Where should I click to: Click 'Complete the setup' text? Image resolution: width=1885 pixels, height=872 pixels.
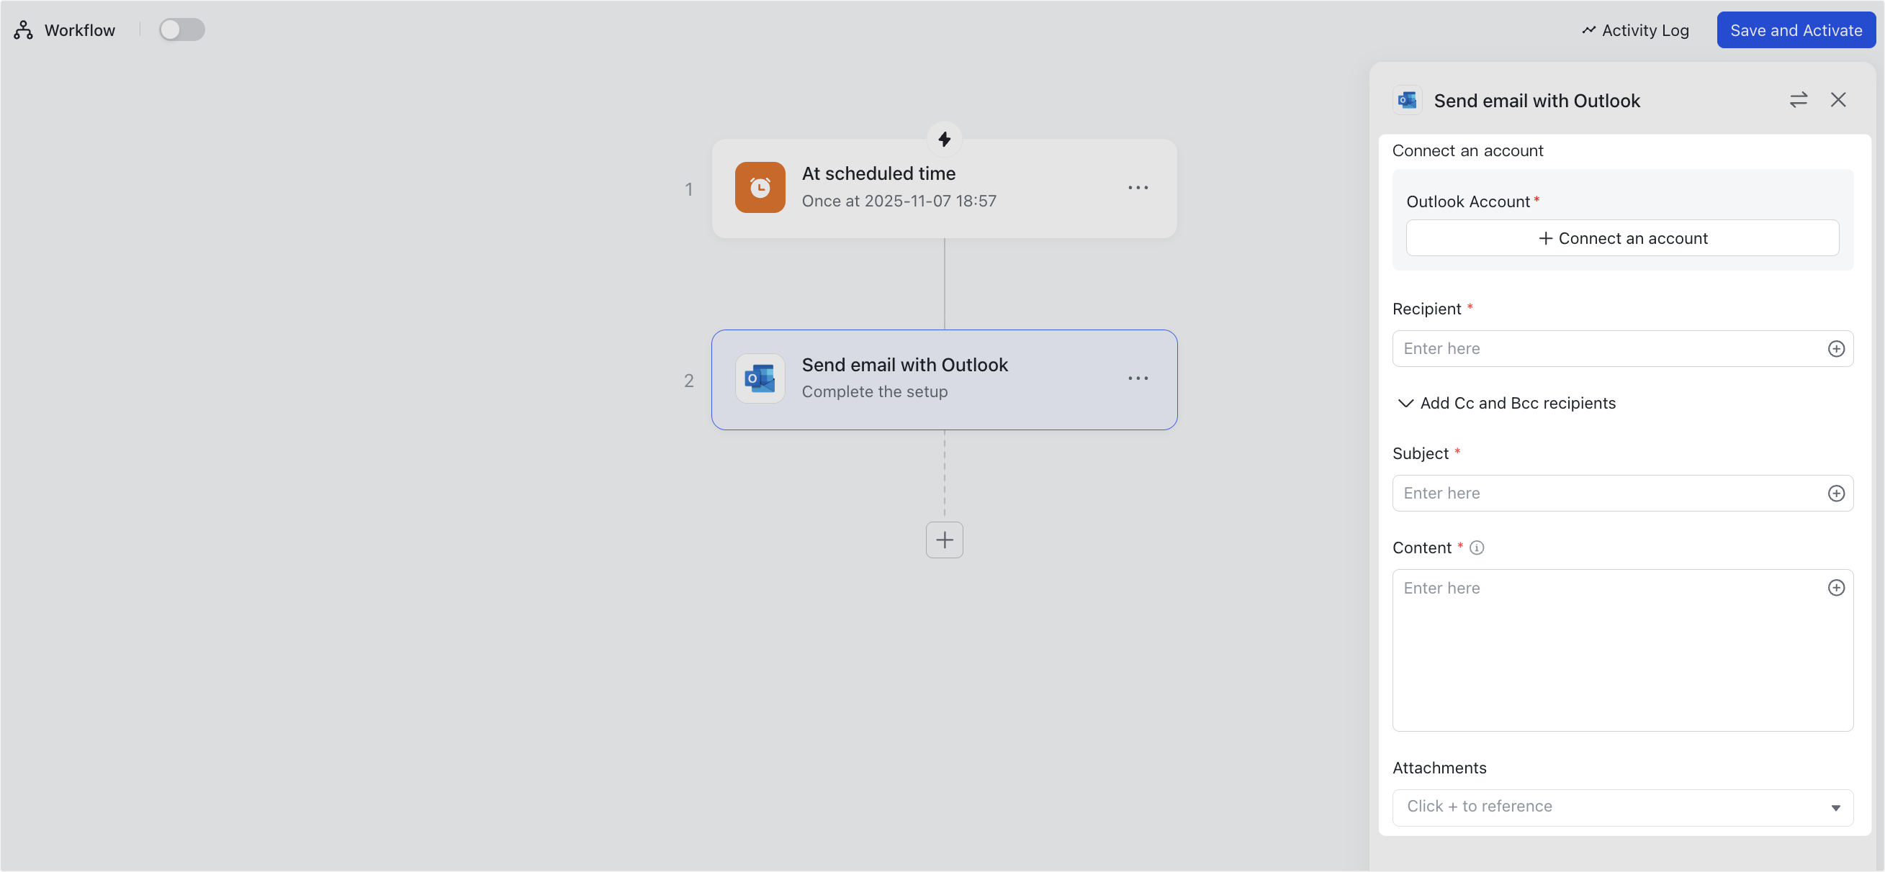873,392
